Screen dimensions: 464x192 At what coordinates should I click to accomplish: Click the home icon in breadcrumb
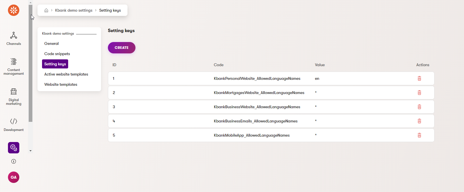pyautogui.click(x=46, y=11)
